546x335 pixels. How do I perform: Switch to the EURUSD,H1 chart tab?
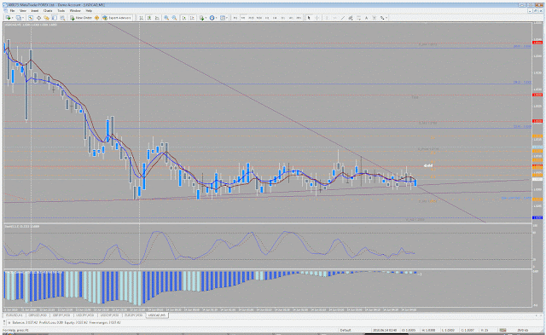(x=14, y=315)
